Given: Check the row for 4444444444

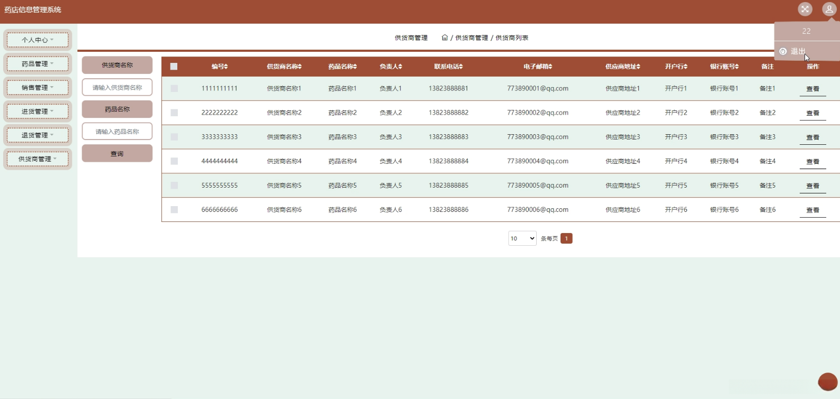Looking at the screenshot, I should tap(174, 162).
